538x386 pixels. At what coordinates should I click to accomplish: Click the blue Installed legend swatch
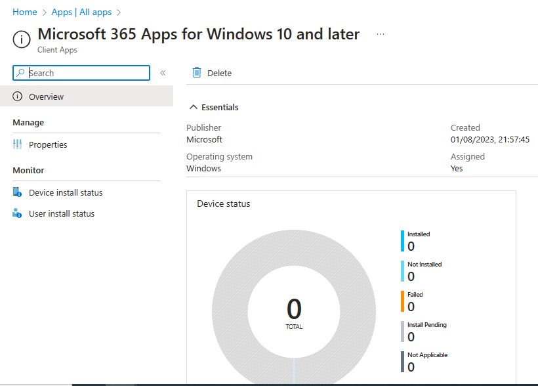403,241
